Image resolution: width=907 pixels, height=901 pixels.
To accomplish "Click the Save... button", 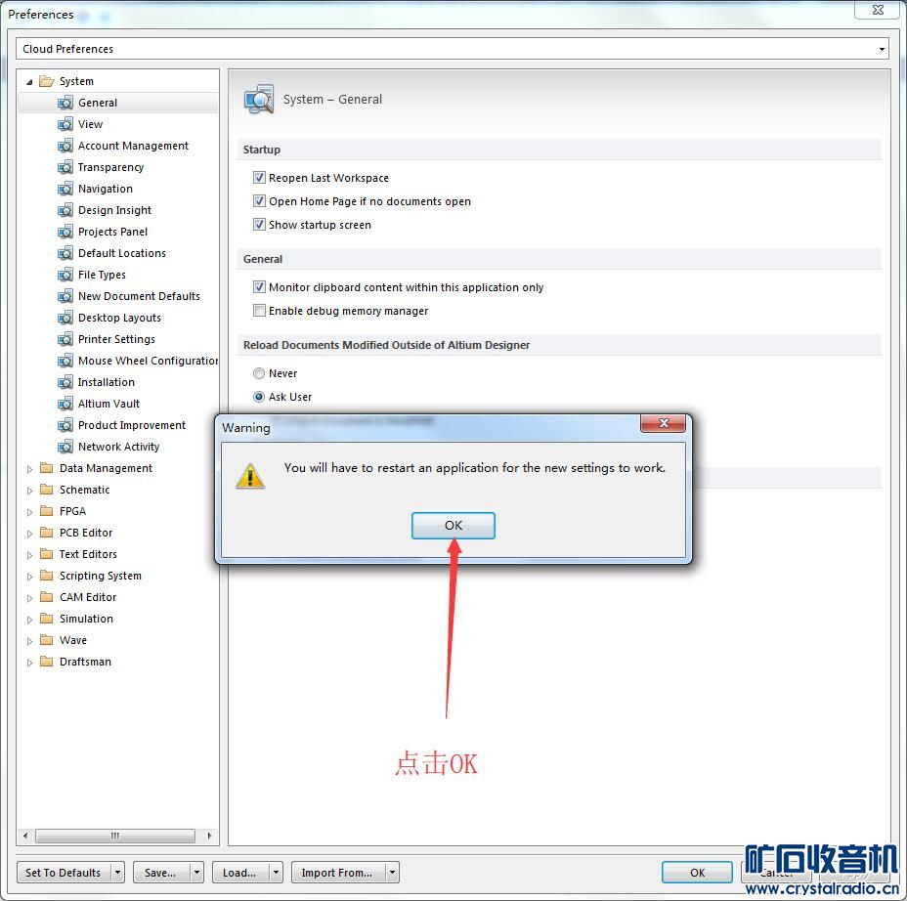I will tap(161, 873).
